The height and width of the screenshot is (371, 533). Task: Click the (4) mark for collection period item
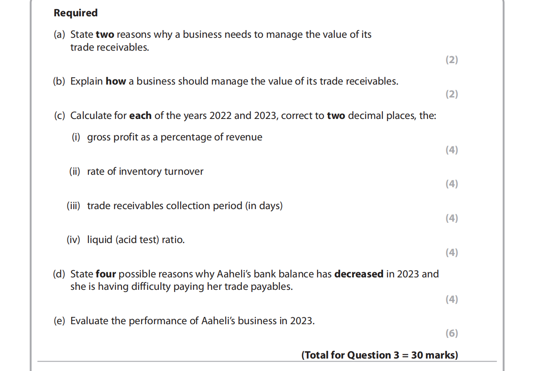point(451,218)
